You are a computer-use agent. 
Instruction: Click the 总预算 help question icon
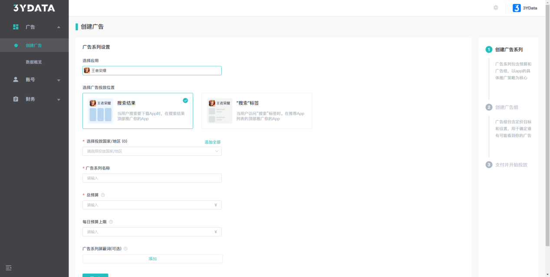pos(103,195)
